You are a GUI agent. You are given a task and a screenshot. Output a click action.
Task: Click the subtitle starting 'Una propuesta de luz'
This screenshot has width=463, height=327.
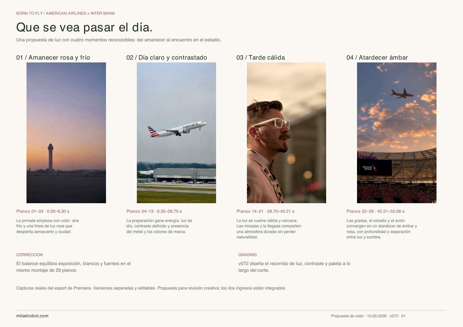pyautogui.click(x=119, y=40)
